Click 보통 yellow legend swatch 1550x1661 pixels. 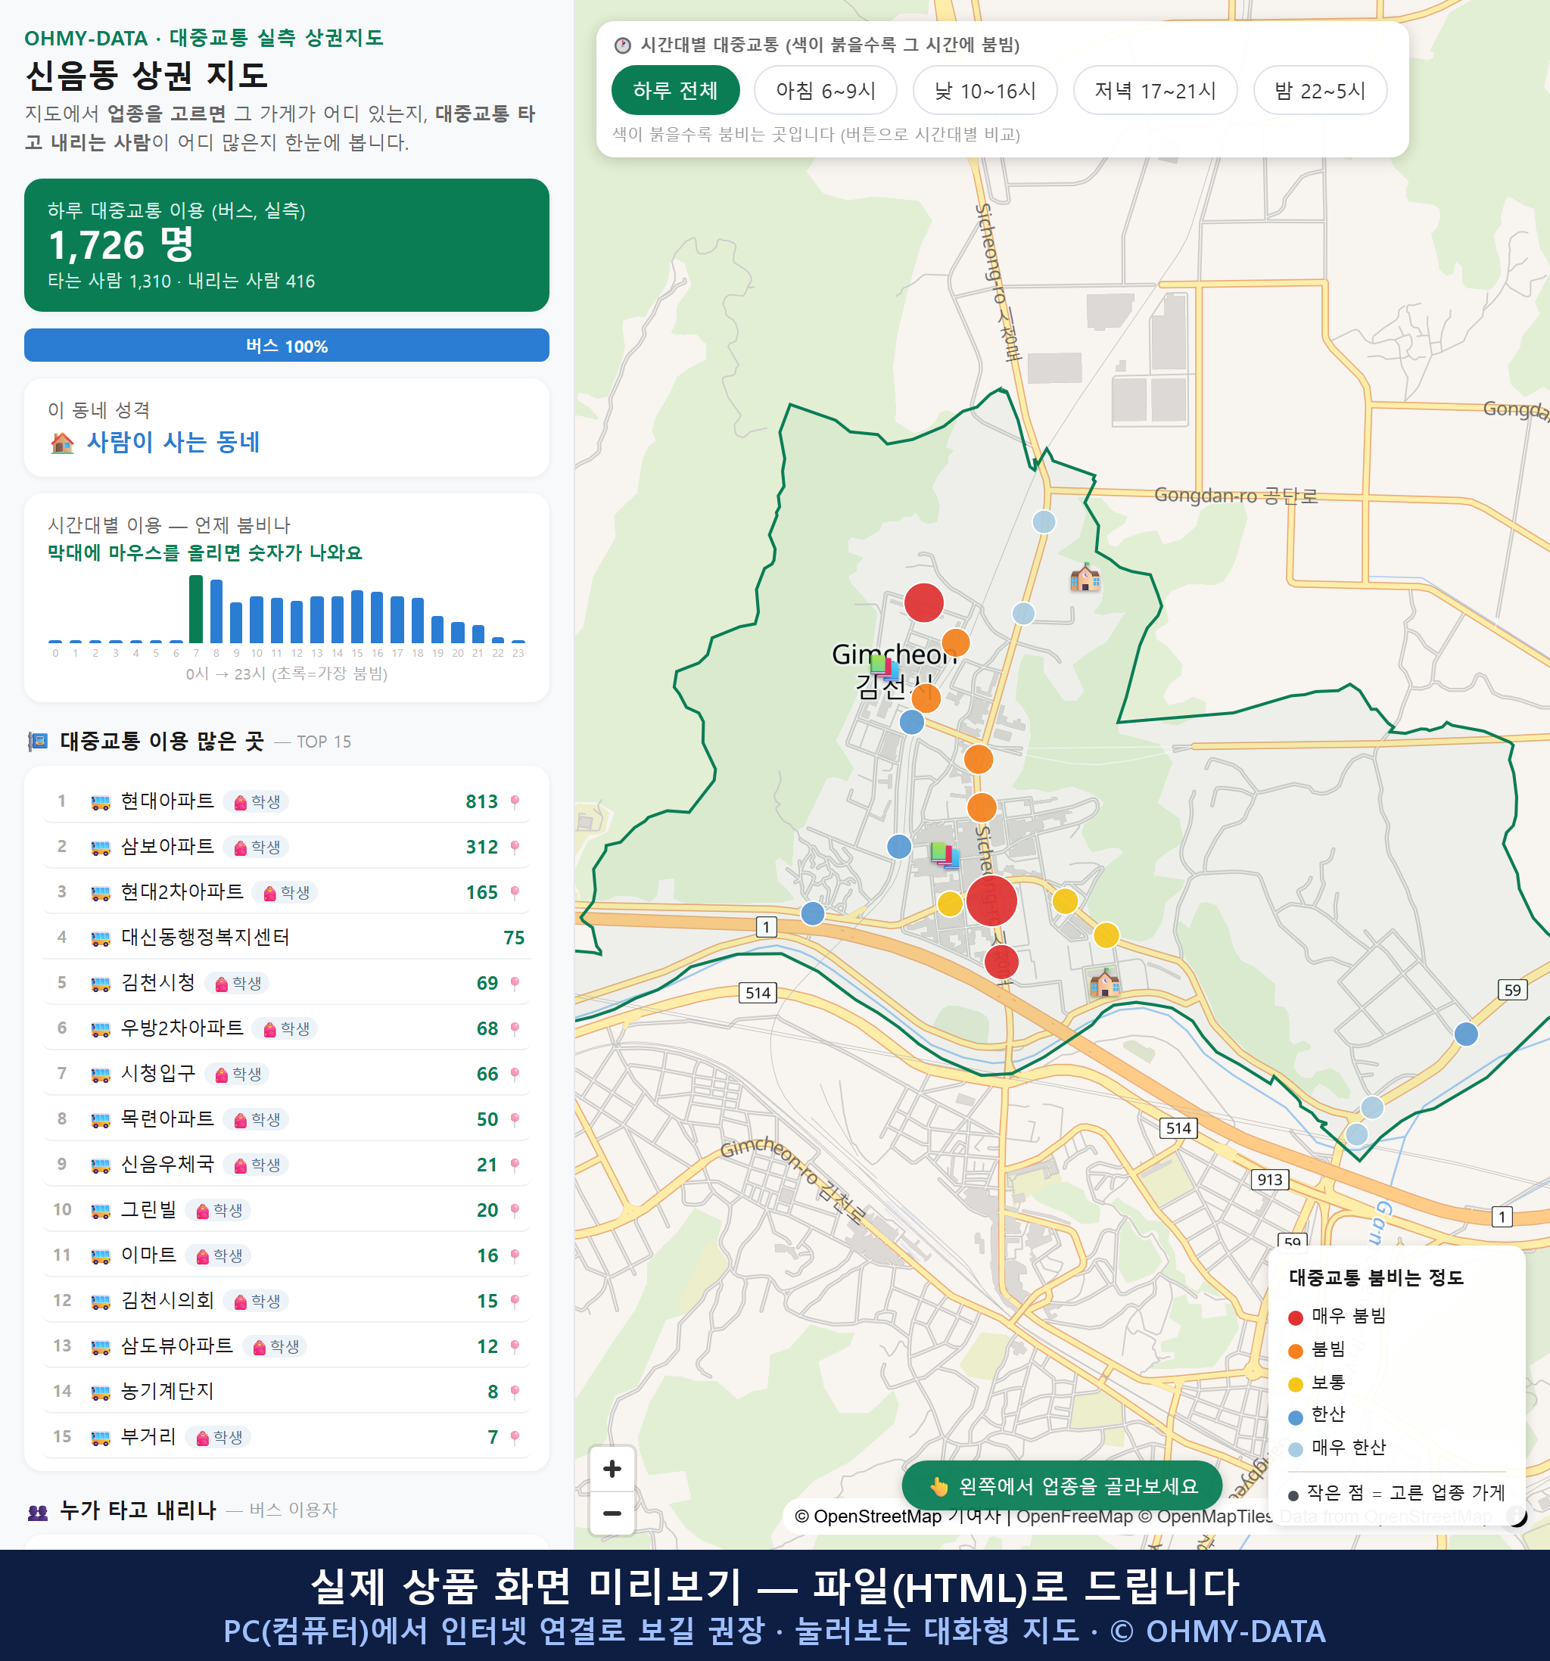click(1296, 1383)
